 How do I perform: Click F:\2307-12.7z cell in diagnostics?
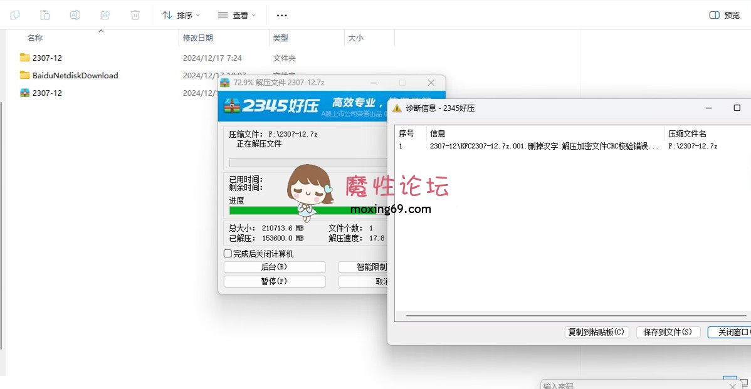693,147
